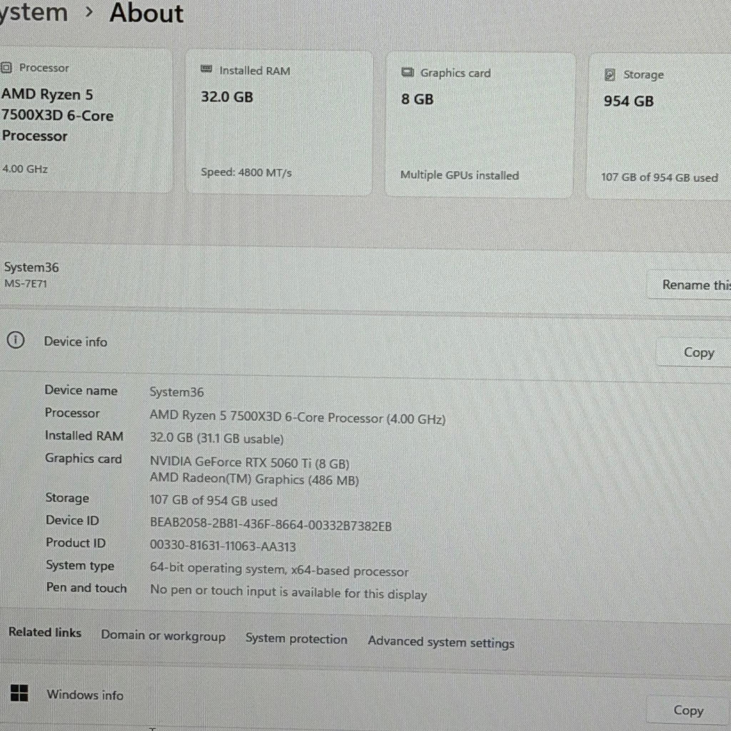Screen dimensions: 731x731
Task: Click the circled info icon beside Device info
Action: pyautogui.click(x=15, y=340)
